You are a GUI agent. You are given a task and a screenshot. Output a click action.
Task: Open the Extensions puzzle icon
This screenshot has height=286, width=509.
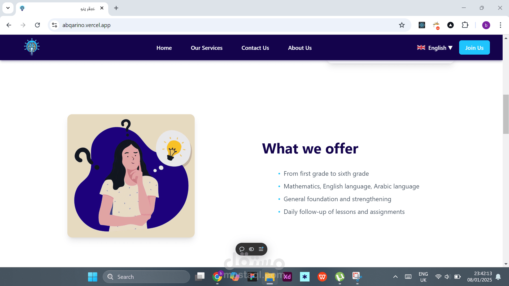[x=465, y=25]
